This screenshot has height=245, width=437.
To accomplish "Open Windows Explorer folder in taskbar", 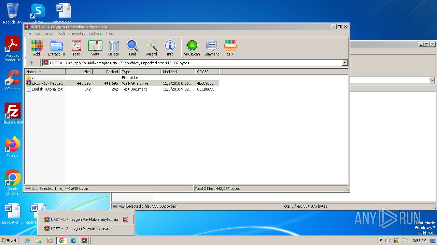I will pos(39,241).
